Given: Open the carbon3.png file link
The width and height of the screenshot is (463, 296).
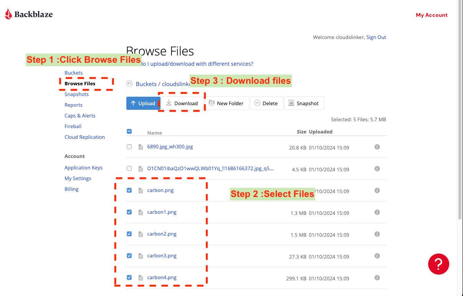Looking at the screenshot, I should pyautogui.click(x=162, y=255).
